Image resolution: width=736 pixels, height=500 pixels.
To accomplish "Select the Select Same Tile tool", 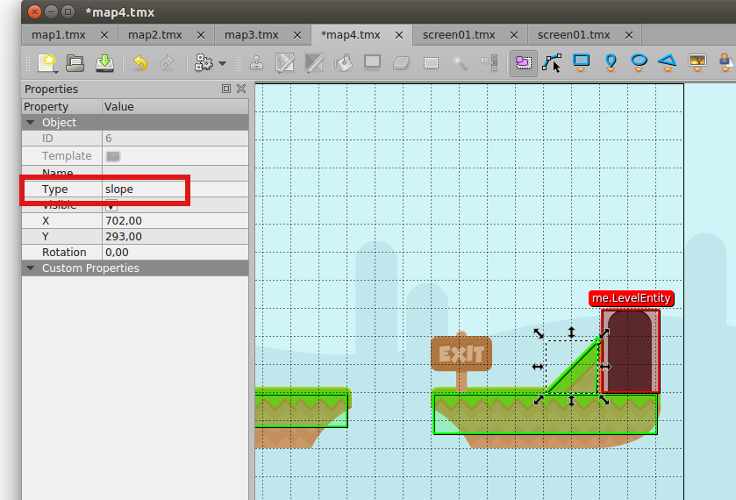I will 489,62.
